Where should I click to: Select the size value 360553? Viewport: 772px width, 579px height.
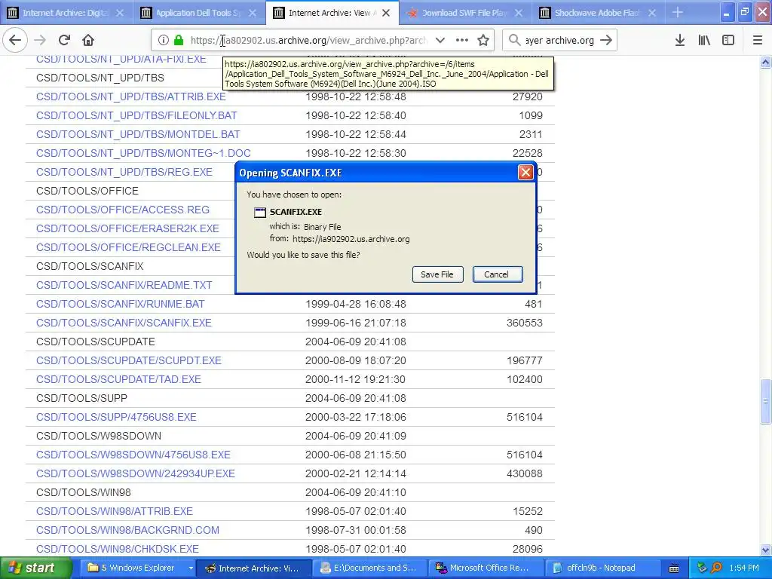click(x=525, y=323)
